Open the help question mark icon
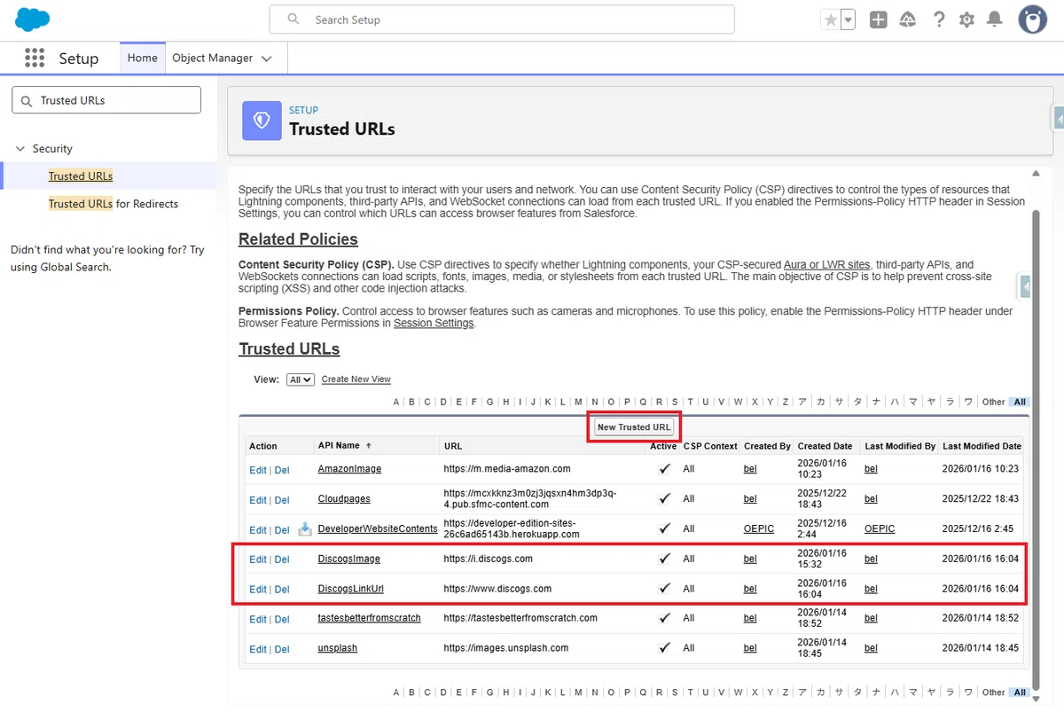Image resolution: width=1064 pixels, height=712 pixels. tap(939, 20)
